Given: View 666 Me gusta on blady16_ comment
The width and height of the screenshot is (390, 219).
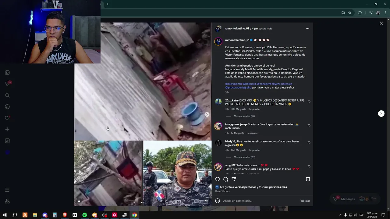Looking at the screenshot, I should pos(239,150).
